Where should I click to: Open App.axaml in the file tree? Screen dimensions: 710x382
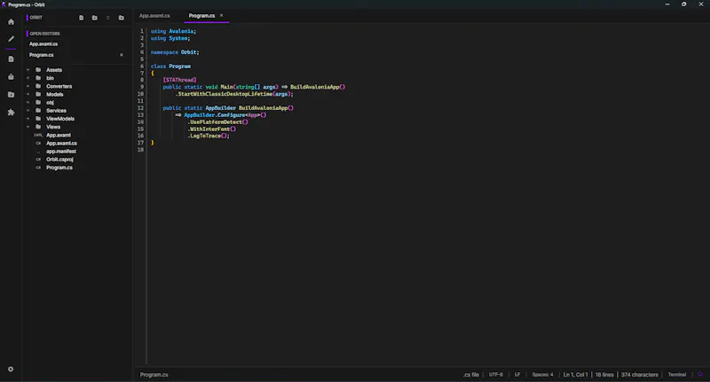(x=58, y=135)
